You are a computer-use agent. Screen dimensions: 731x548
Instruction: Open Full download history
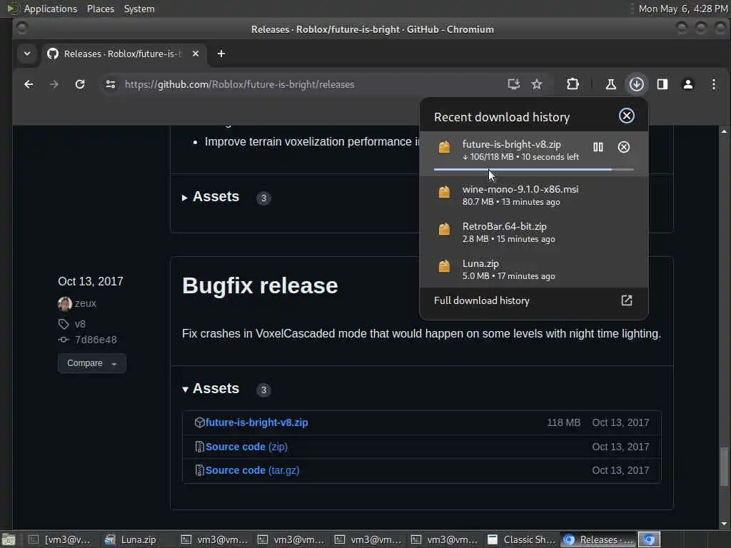click(x=533, y=300)
